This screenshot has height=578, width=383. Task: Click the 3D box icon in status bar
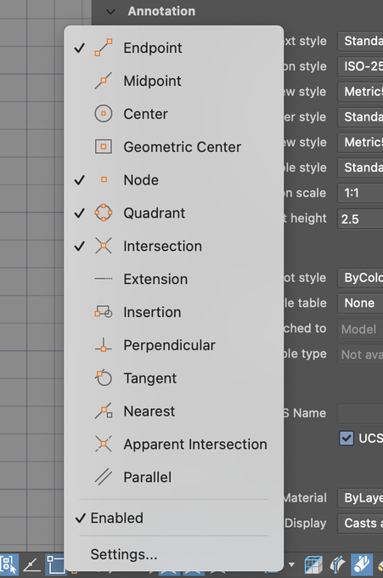tap(313, 564)
